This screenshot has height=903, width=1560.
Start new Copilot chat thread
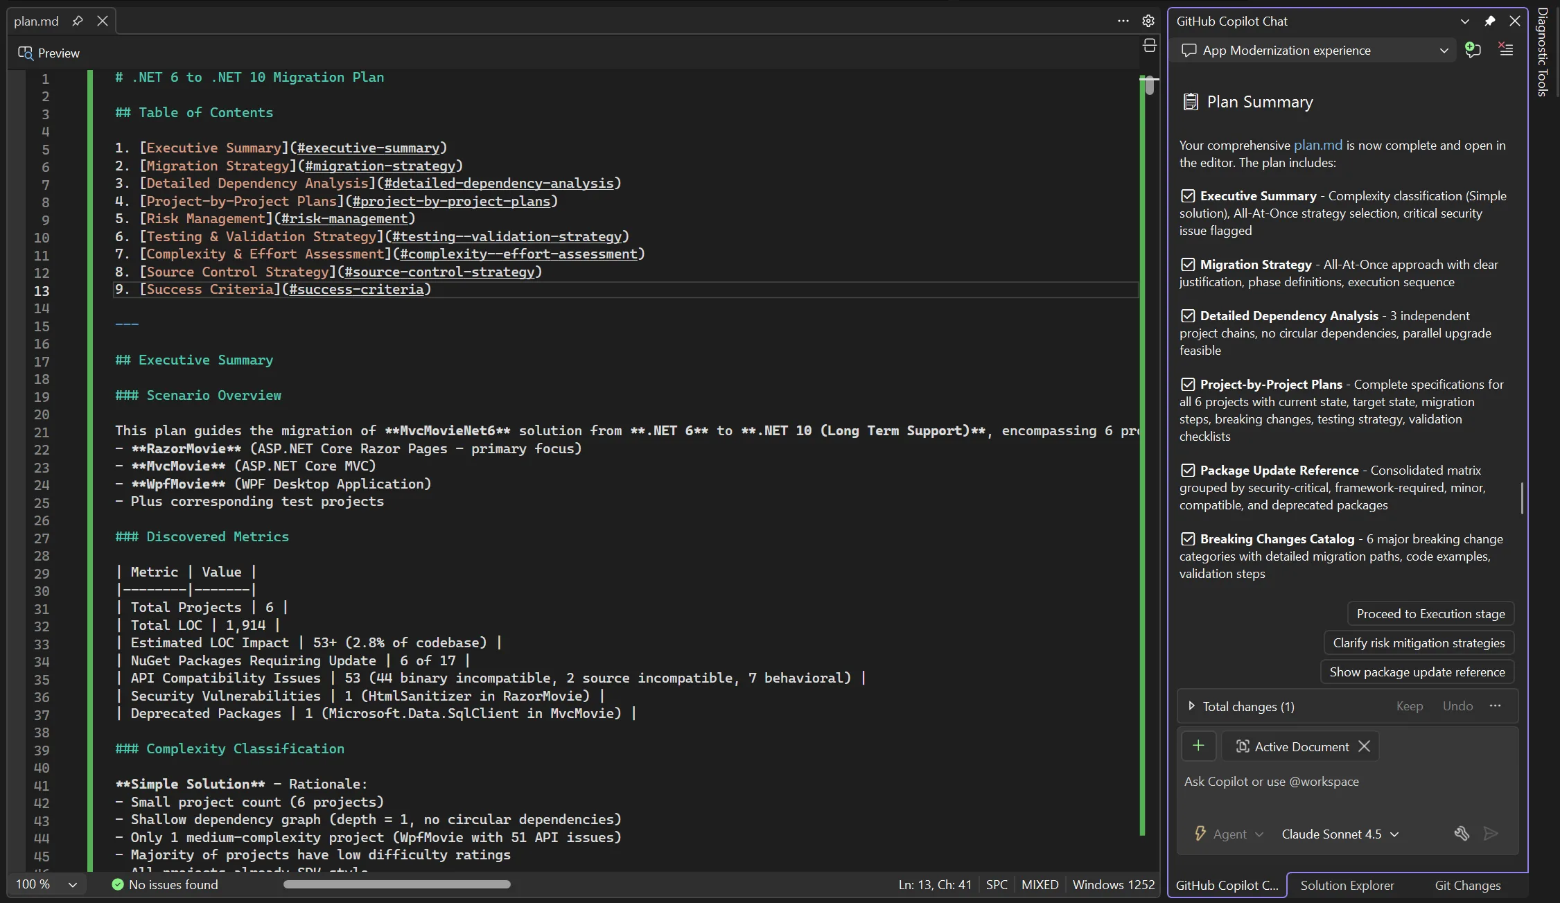(x=1473, y=50)
